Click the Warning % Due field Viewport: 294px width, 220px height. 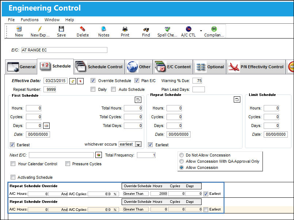pyautogui.click(x=197, y=81)
